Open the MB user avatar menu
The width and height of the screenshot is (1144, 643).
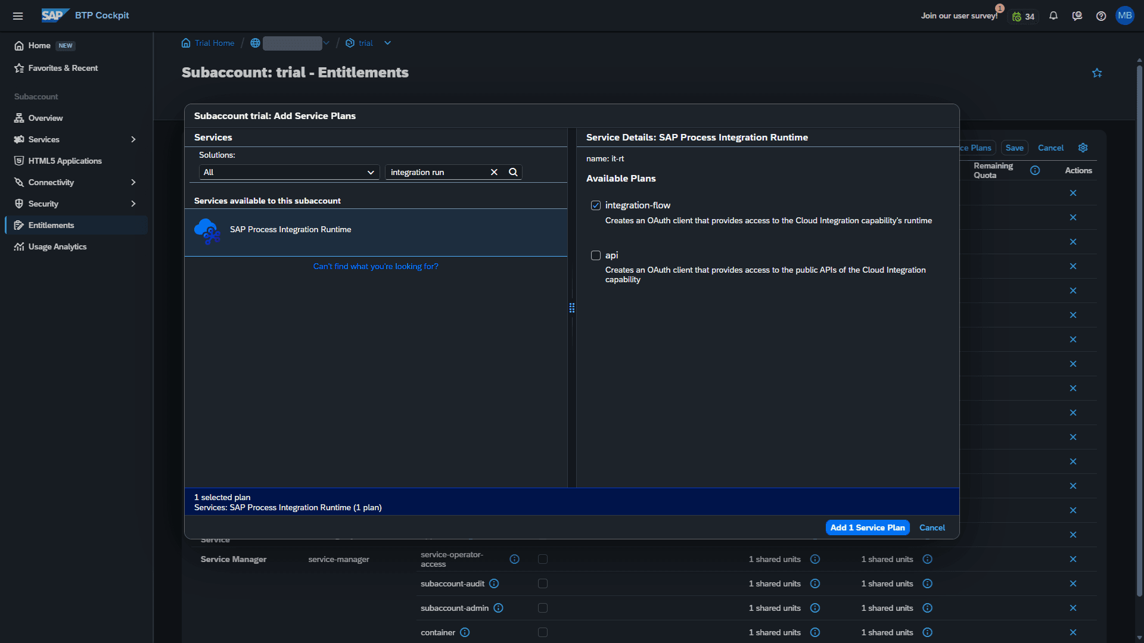(x=1125, y=15)
